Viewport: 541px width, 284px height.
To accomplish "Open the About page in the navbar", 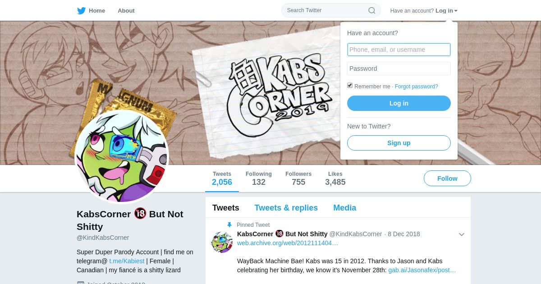I will coord(126,10).
